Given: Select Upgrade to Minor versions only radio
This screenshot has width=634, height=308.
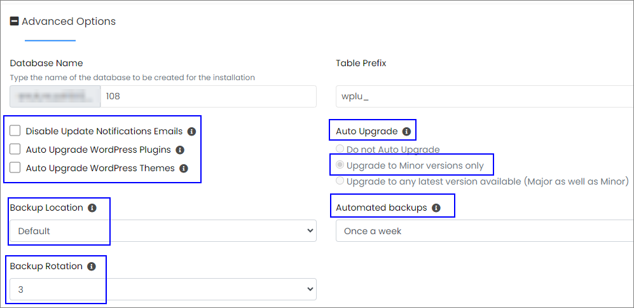Looking at the screenshot, I should point(340,165).
